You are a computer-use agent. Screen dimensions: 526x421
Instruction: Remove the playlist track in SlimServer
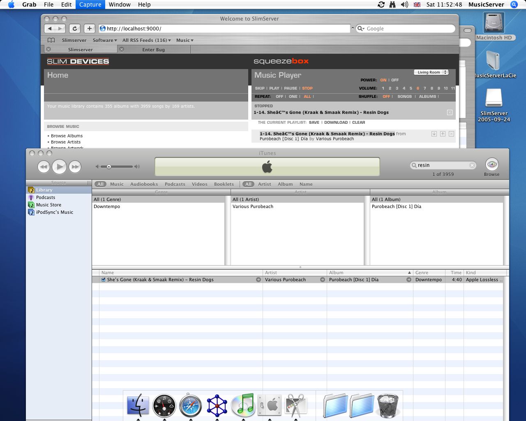(x=451, y=134)
